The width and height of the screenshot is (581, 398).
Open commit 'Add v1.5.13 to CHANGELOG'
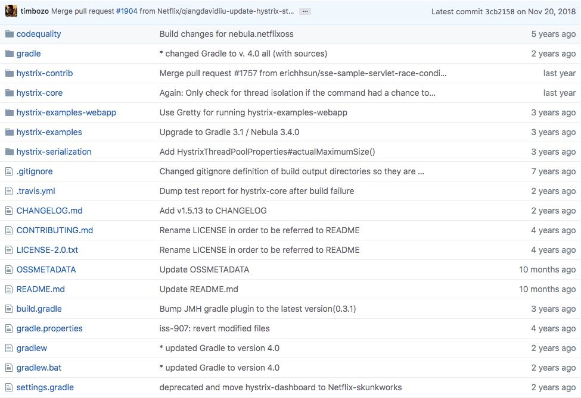click(x=213, y=211)
